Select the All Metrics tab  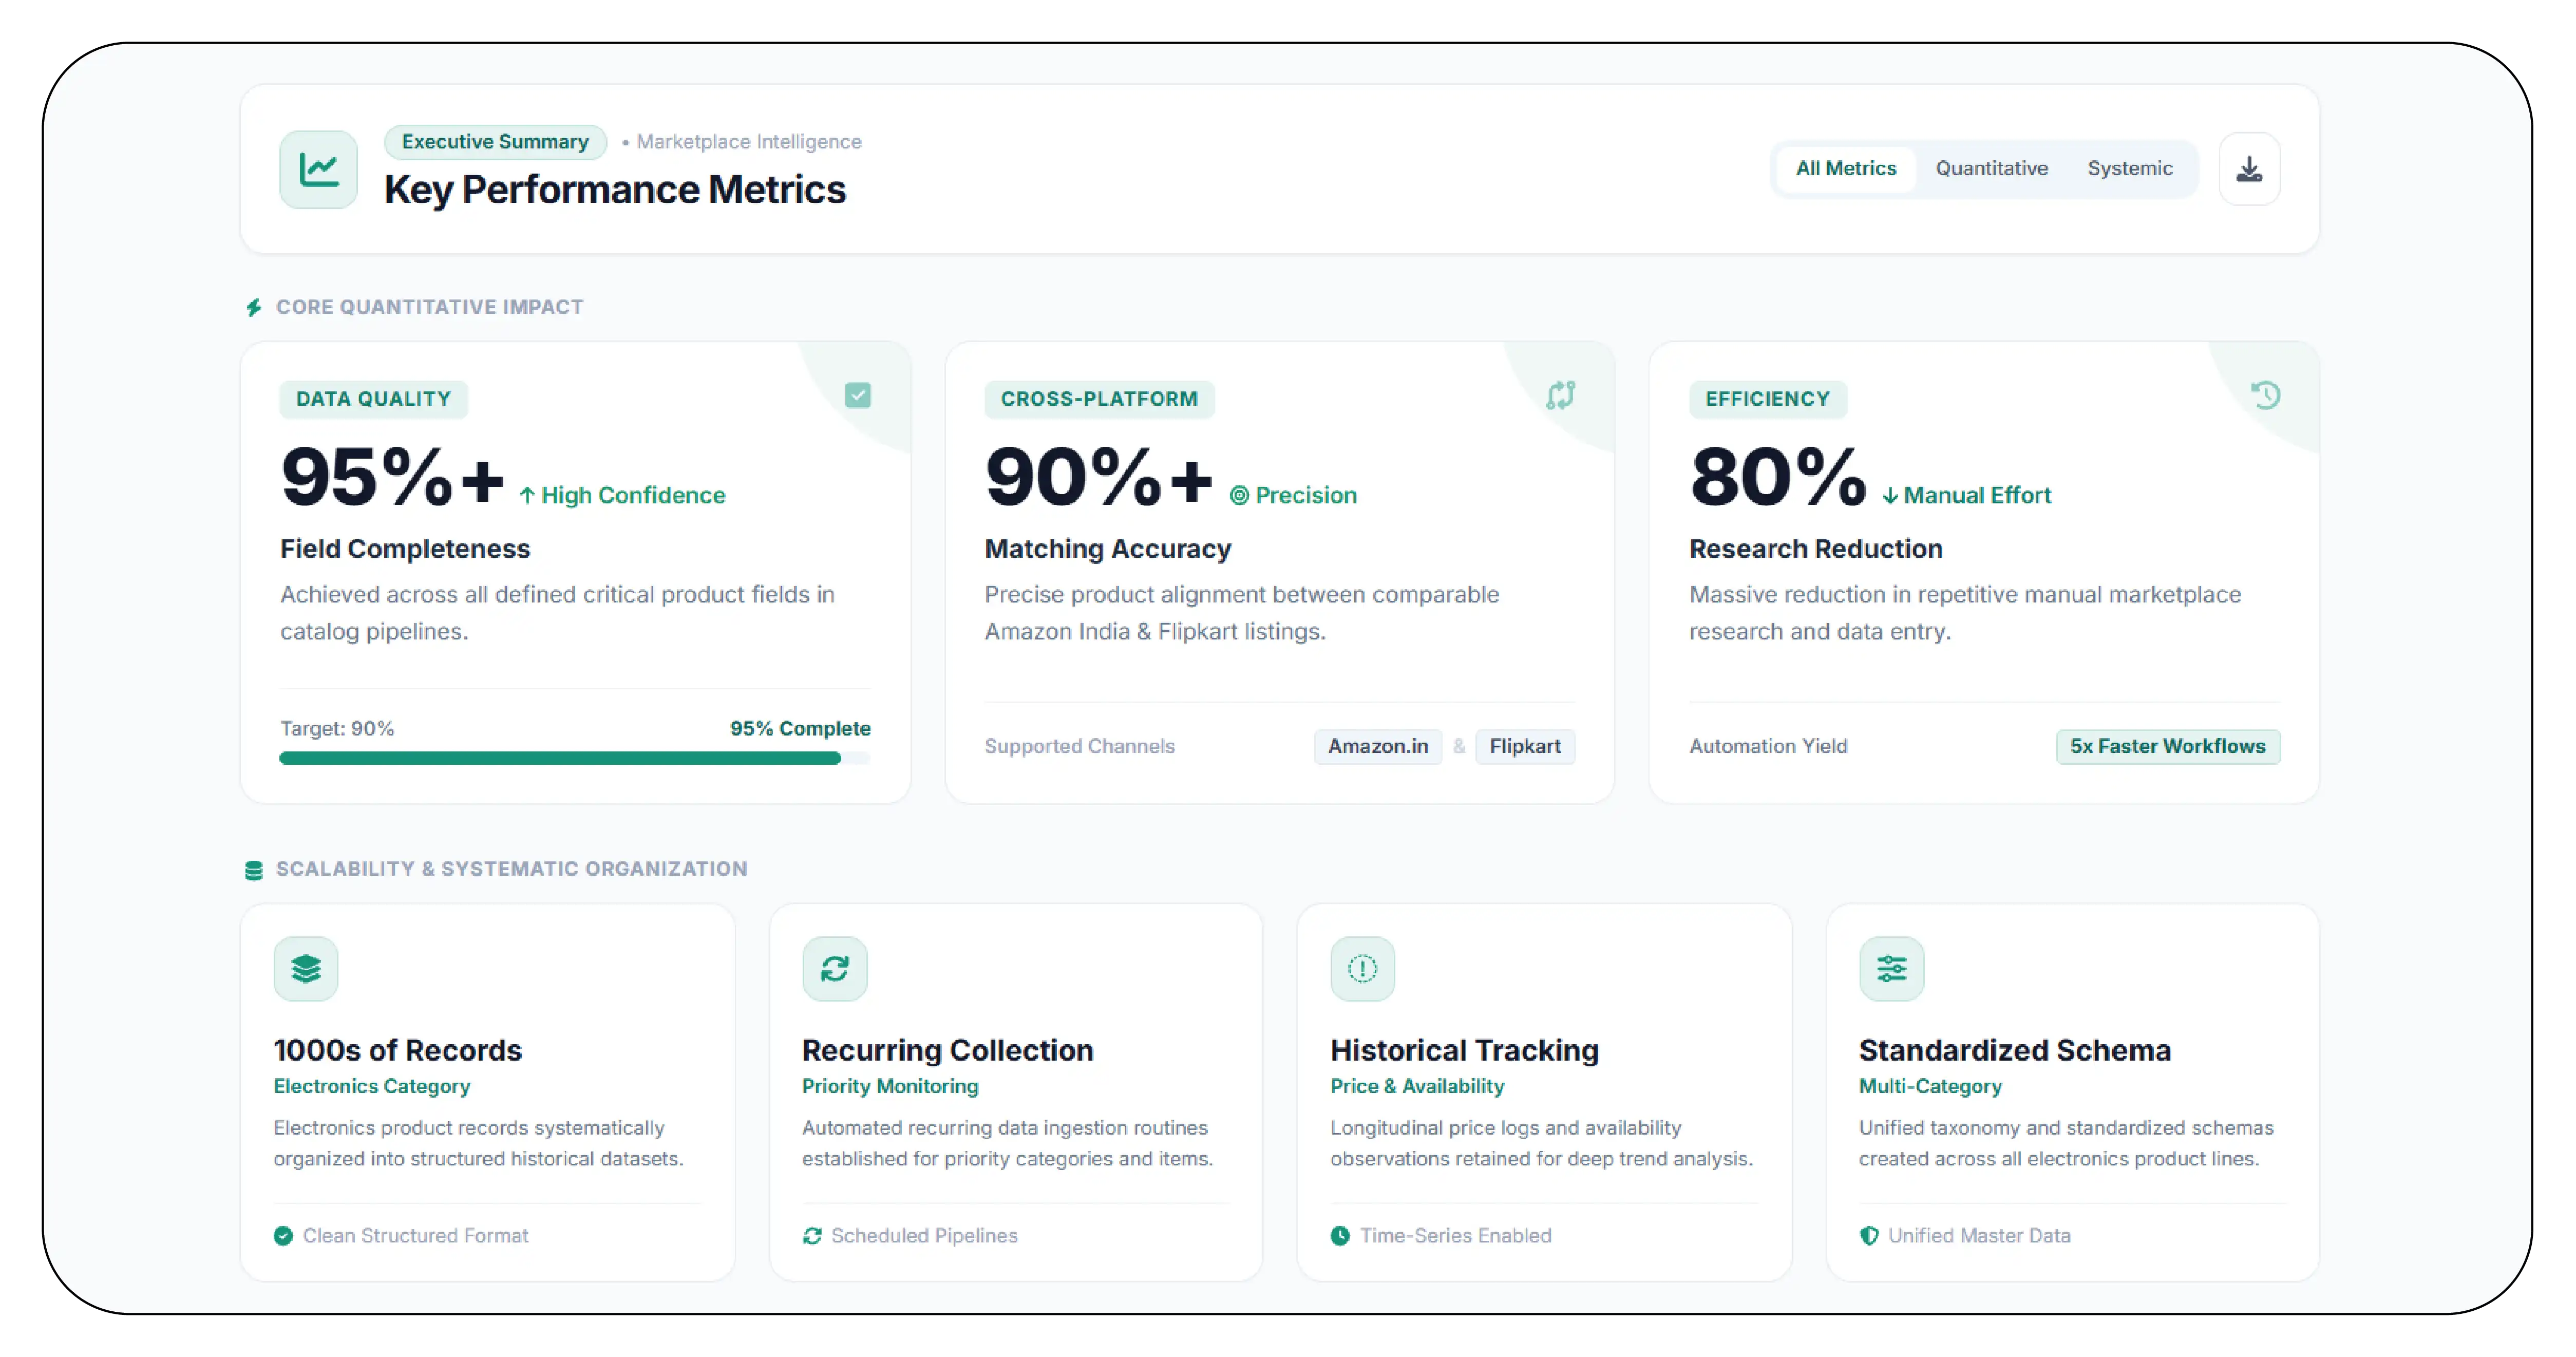coord(1846,169)
